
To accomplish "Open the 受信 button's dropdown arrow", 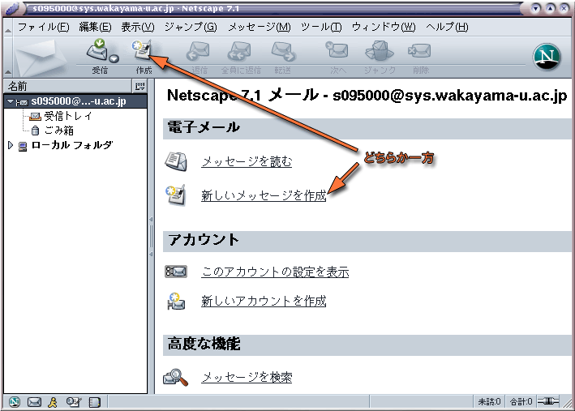I will (x=114, y=58).
